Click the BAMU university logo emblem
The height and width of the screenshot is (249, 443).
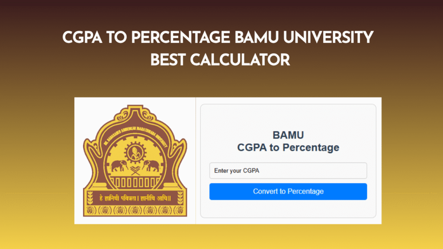pyautogui.click(x=135, y=160)
